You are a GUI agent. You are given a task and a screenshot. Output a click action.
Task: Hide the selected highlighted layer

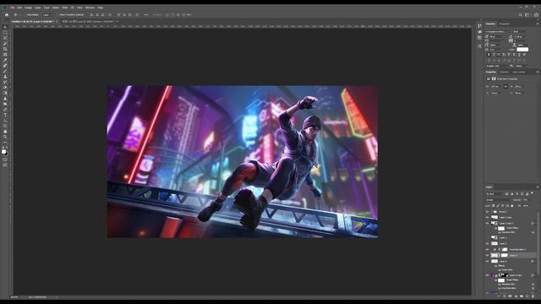[x=487, y=255]
